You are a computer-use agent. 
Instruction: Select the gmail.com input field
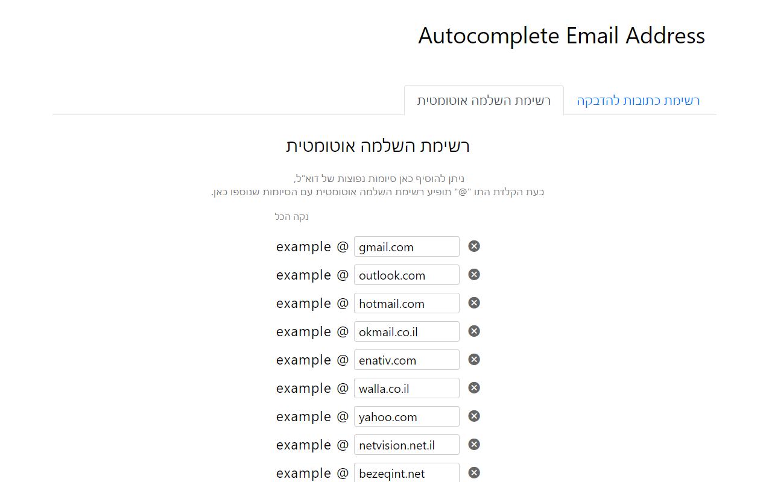pos(406,246)
